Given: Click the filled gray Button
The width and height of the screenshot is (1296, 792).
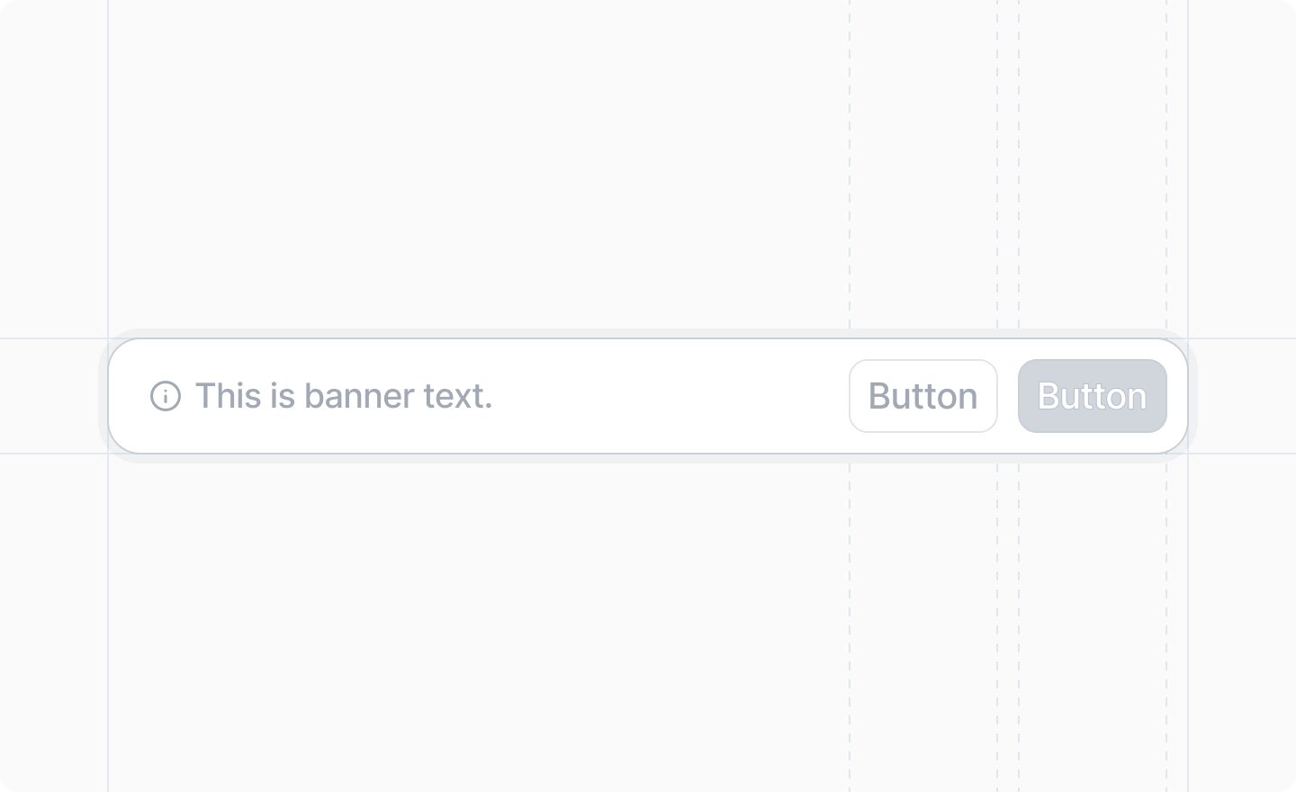Looking at the screenshot, I should 1093,396.
